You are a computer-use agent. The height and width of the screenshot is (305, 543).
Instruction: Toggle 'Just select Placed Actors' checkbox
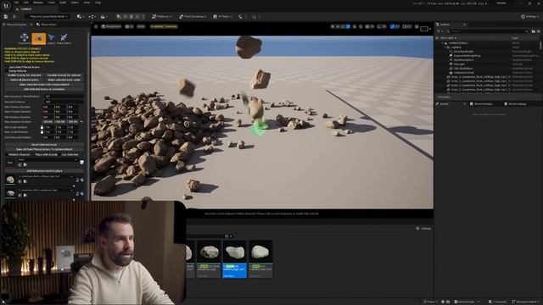(7, 67)
